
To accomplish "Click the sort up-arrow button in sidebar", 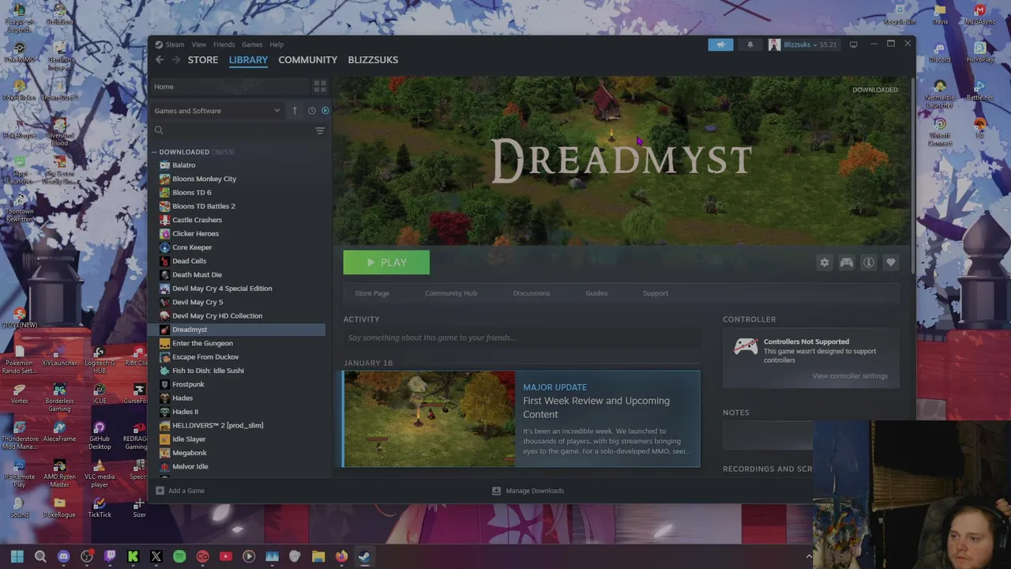I will click(295, 111).
